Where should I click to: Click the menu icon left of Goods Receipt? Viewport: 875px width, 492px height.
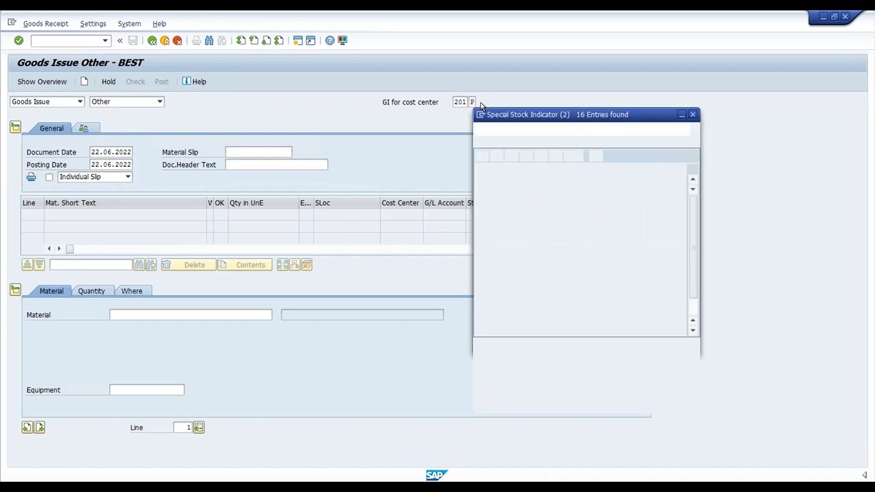coord(12,23)
